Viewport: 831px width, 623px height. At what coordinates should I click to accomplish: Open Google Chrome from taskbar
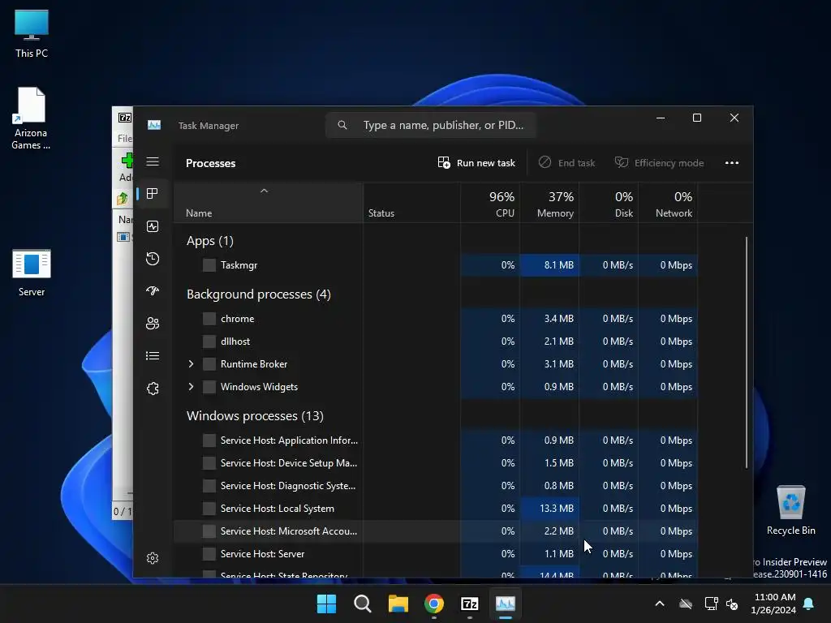pos(434,604)
